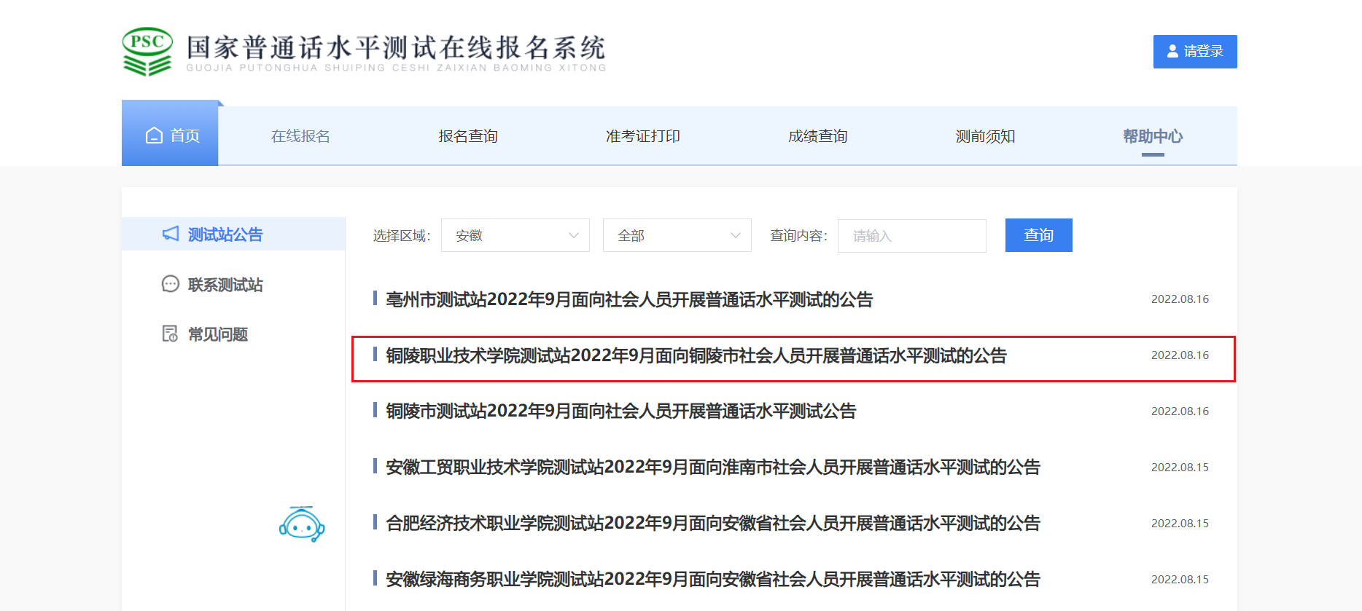This screenshot has height=611, width=1362.
Task: Click the 2022.08.15 date of 安徽绿海商务 announcement
Action: (1180, 580)
